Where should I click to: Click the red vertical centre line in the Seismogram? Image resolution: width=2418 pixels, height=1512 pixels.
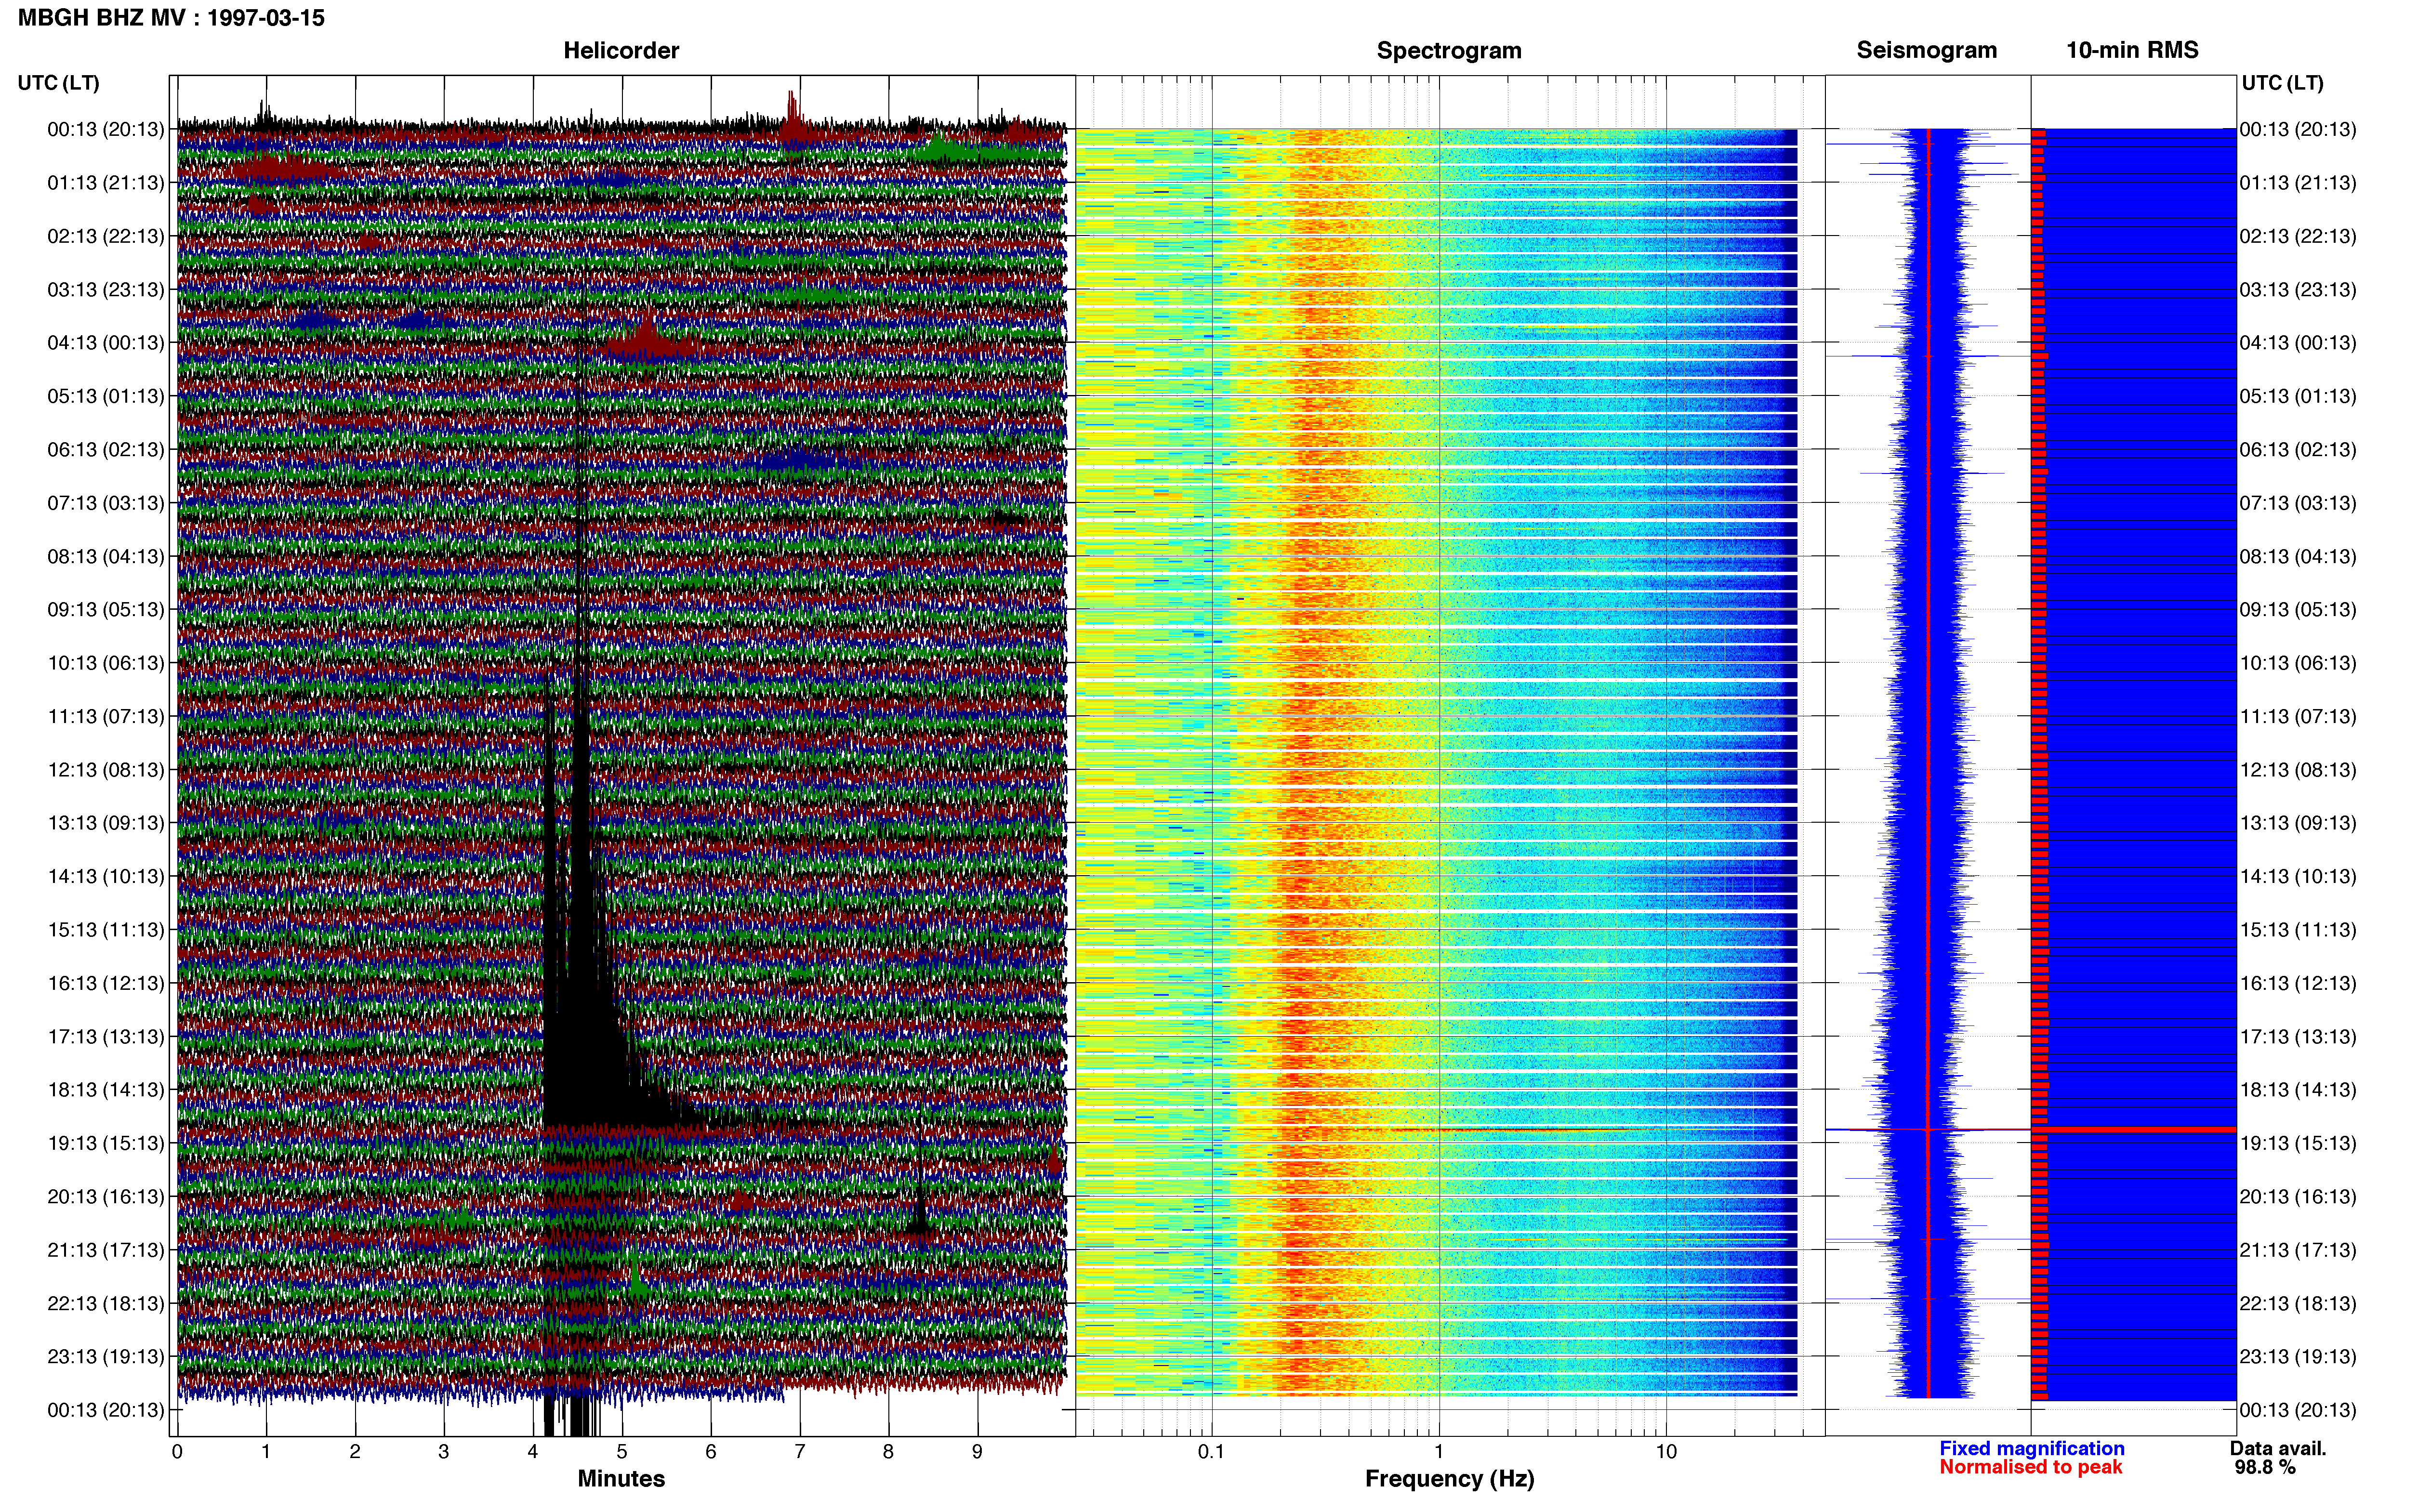tap(1928, 763)
